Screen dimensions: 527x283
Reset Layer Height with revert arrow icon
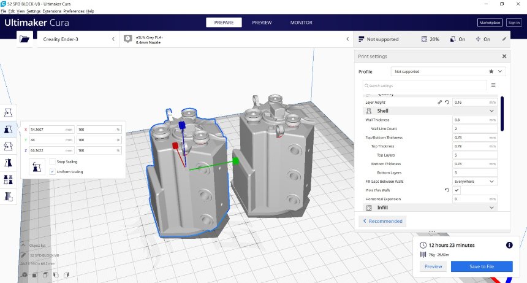coord(447,102)
